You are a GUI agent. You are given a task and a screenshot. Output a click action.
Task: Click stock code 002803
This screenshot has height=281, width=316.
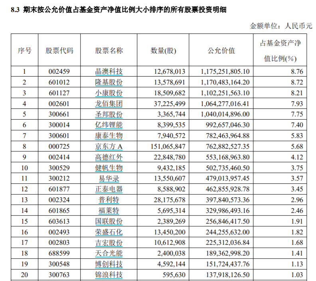(x=59, y=243)
